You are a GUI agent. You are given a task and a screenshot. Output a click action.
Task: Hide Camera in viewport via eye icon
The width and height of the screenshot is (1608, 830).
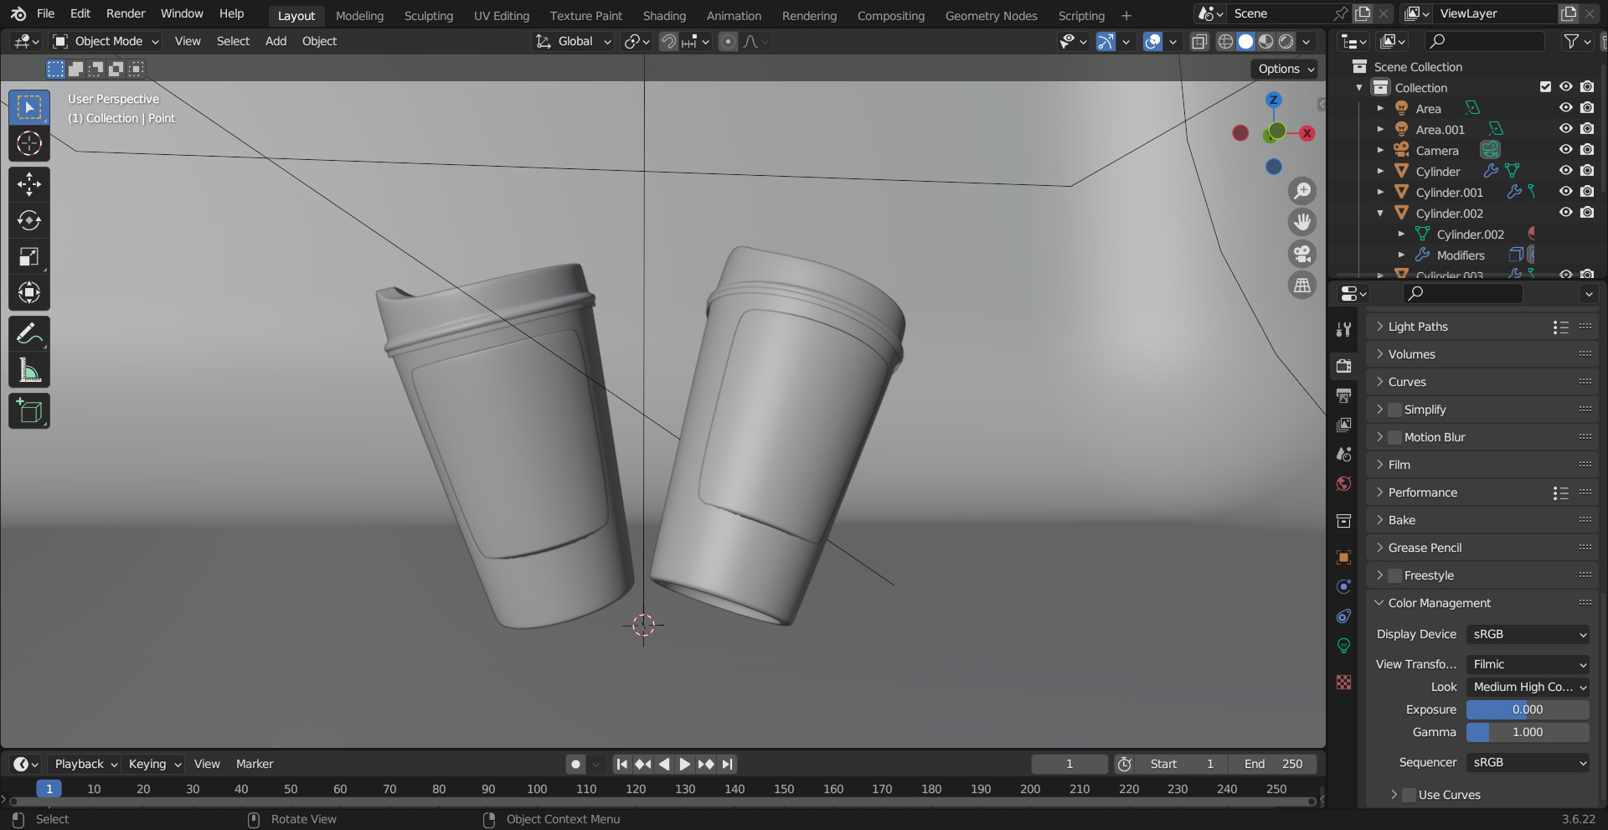tap(1565, 150)
